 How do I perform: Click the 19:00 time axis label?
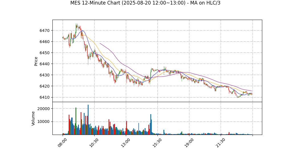pyautogui.click(x=188, y=143)
